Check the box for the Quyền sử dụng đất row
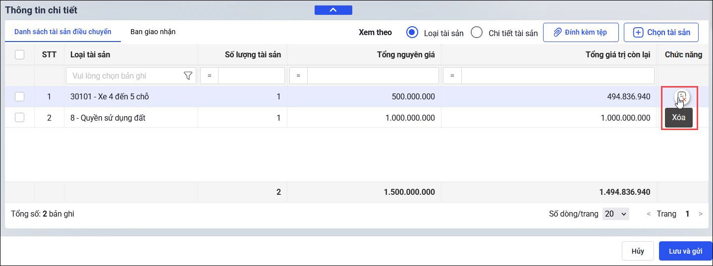This screenshot has width=713, height=266. point(20,118)
